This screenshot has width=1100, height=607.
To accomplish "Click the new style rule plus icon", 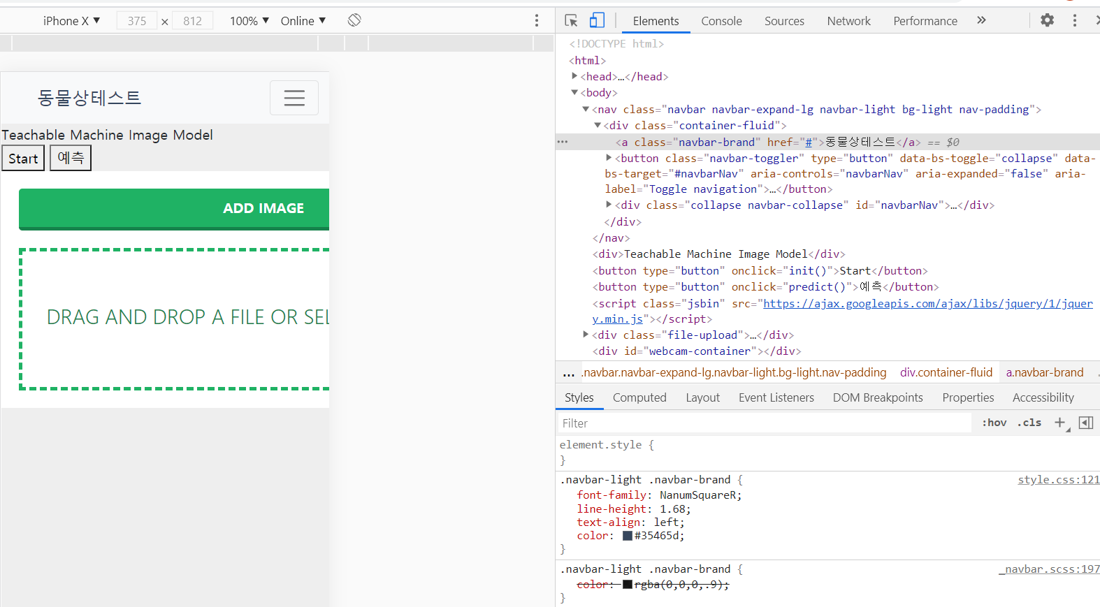I will 1061,423.
